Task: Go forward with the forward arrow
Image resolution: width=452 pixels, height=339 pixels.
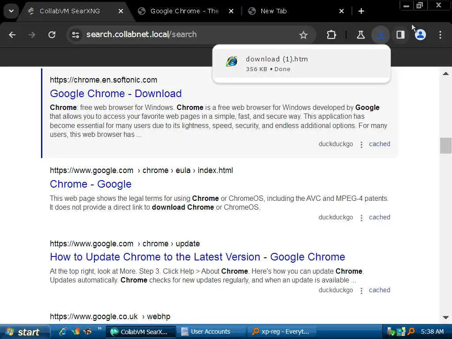Action: [x=32, y=35]
